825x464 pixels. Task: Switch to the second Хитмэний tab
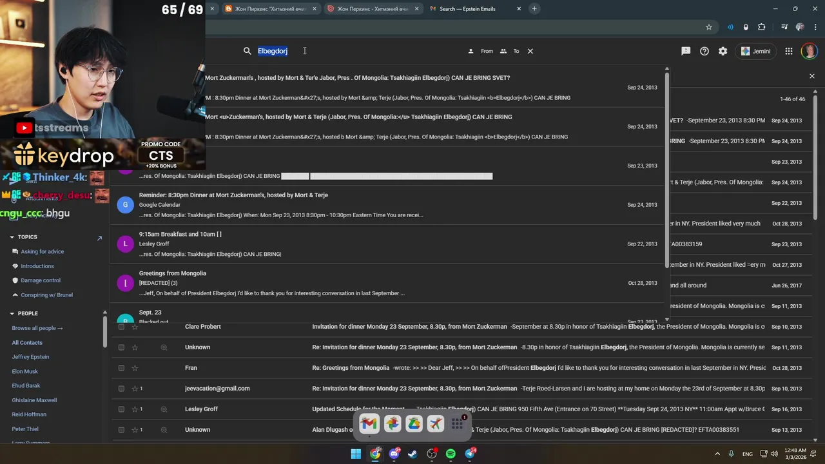[x=373, y=9]
